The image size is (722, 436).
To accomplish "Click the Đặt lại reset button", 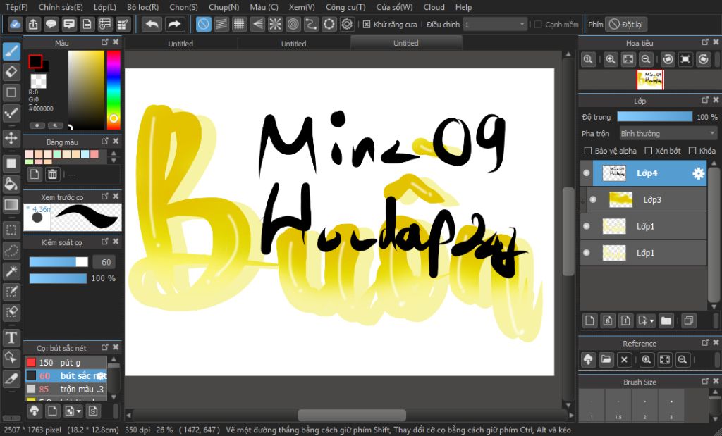I will click(626, 25).
